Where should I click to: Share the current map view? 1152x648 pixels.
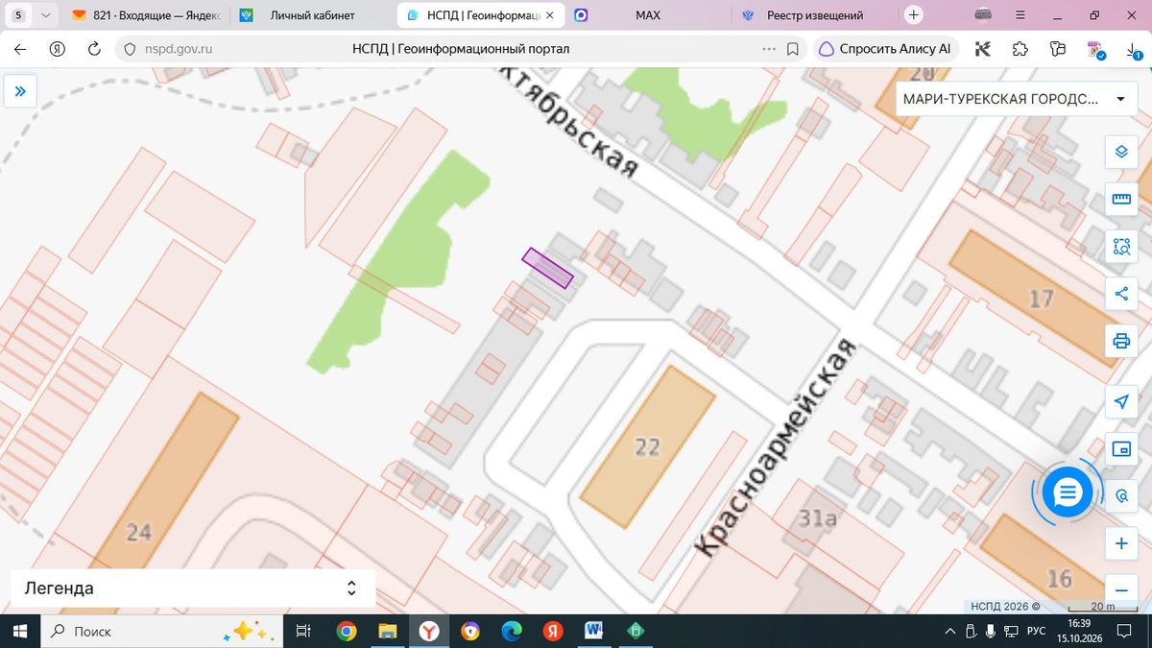[1121, 294]
